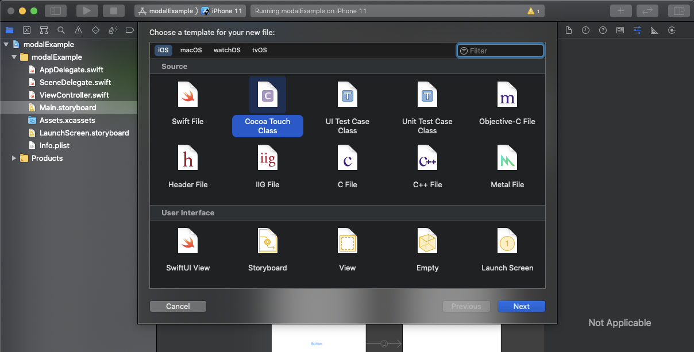Choose the modalExample scheme in toolbar
This screenshot has height=352, width=694.
pyautogui.click(x=165, y=11)
